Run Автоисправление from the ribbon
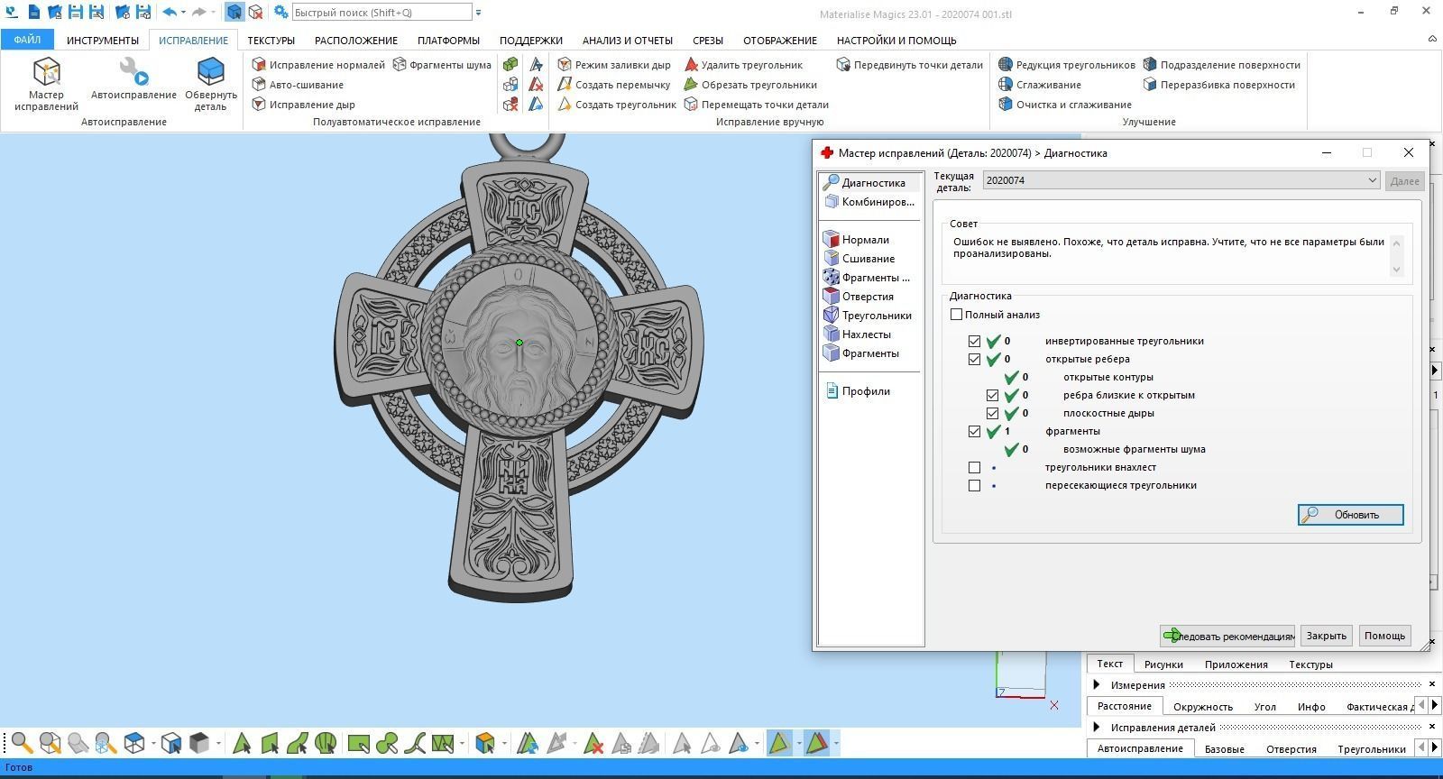Screen dimensions: 1443x779 [x=133, y=78]
